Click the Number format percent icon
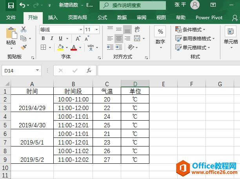Image resolution: width=240 pixels, height=179 pixels. coord(160,32)
